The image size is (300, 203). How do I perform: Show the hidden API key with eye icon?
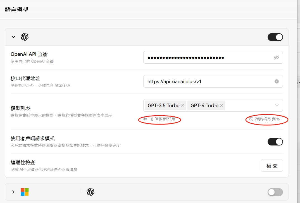click(x=277, y=58)
